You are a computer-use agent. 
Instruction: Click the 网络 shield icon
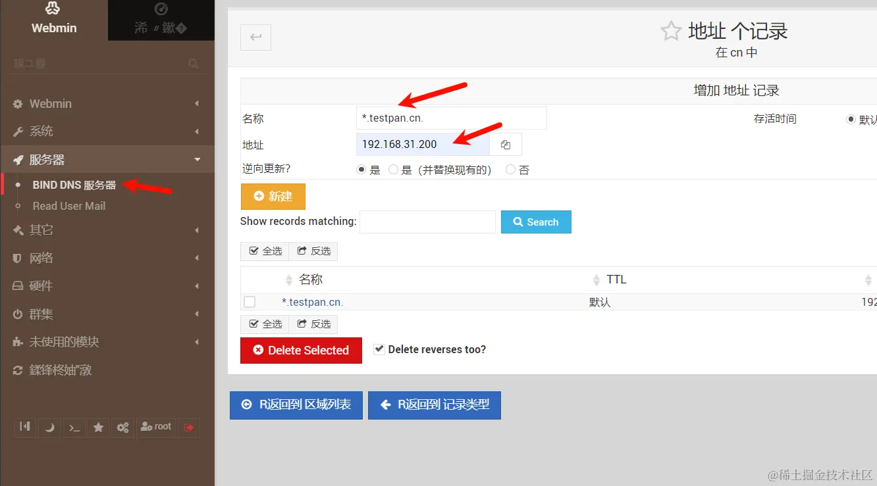click(18, 258)
